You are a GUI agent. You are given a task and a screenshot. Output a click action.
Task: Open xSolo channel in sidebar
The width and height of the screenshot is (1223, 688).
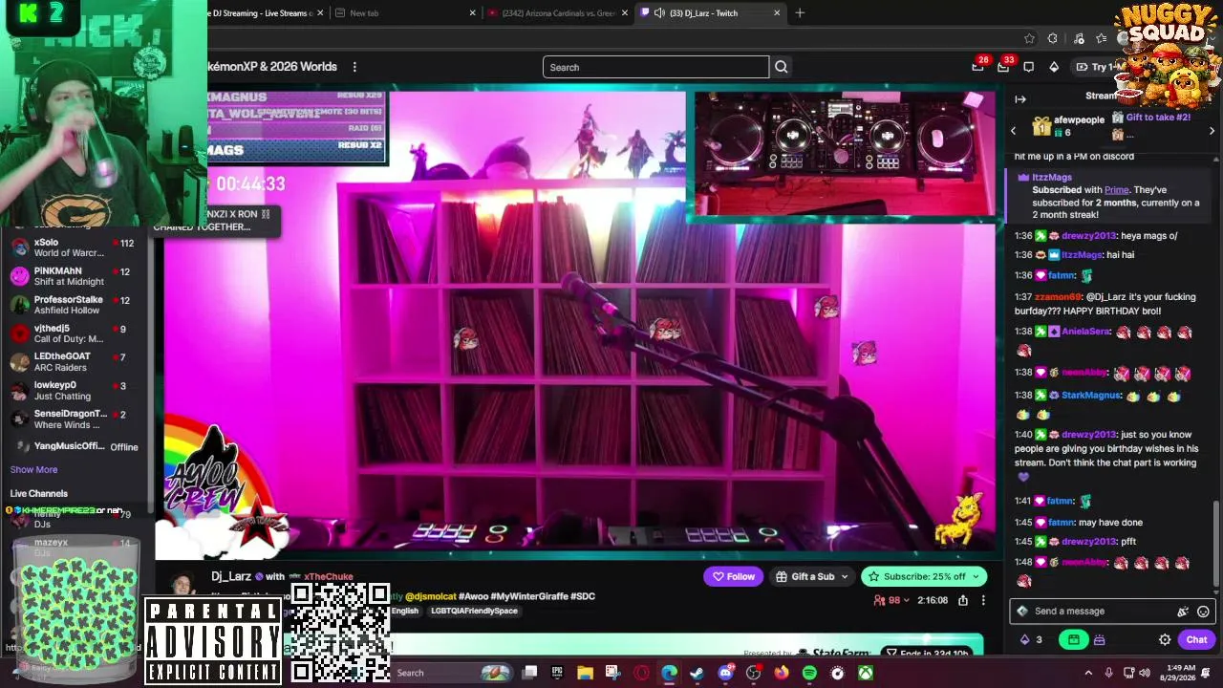click(75, 247)
